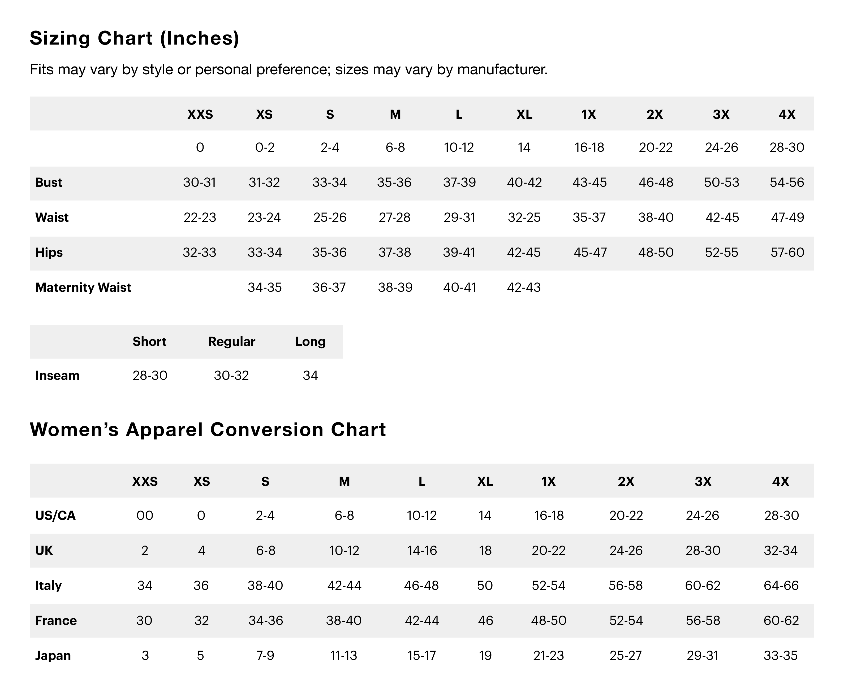Select the Italy conversion row label
The height and width of the screenshot is (697, 844).
(48, 586)
